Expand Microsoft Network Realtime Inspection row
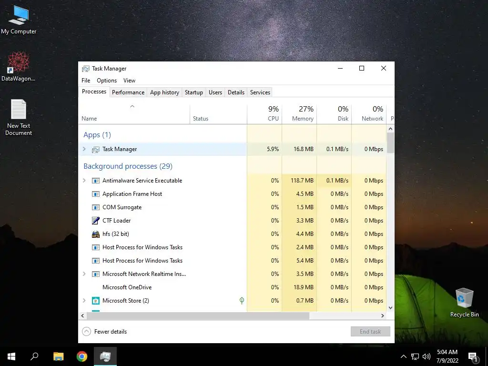 84,274
